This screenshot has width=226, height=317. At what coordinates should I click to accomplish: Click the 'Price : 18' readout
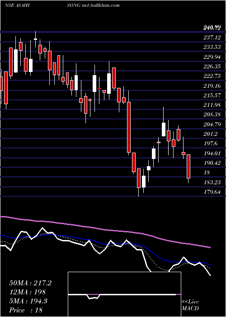point(26,310)
